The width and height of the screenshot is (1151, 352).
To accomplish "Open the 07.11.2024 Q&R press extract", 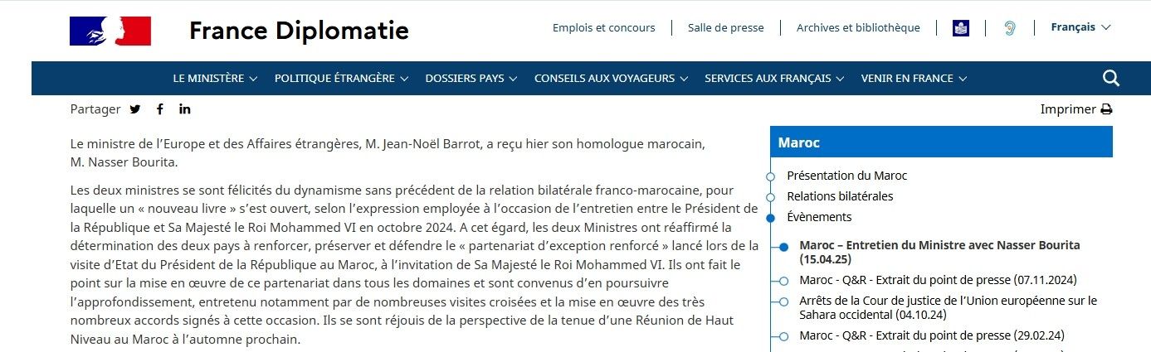I will [938, 280].
